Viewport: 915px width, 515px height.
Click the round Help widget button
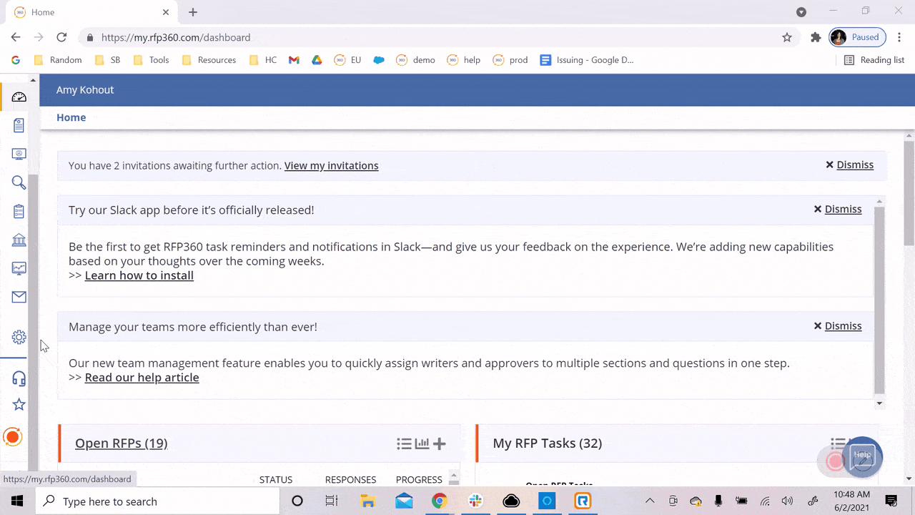862,456
